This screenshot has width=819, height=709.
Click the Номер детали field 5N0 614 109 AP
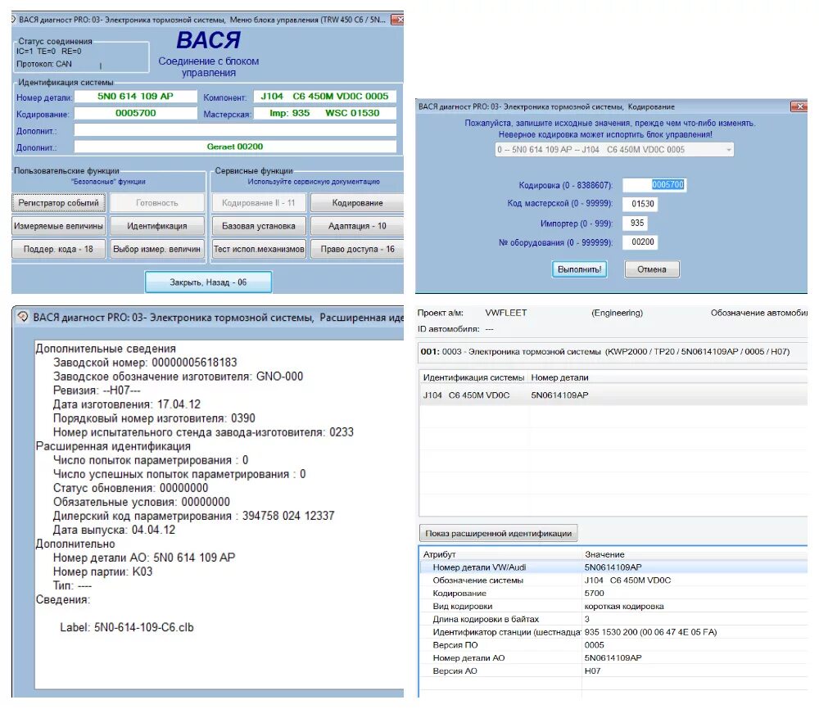pos(135,97)
